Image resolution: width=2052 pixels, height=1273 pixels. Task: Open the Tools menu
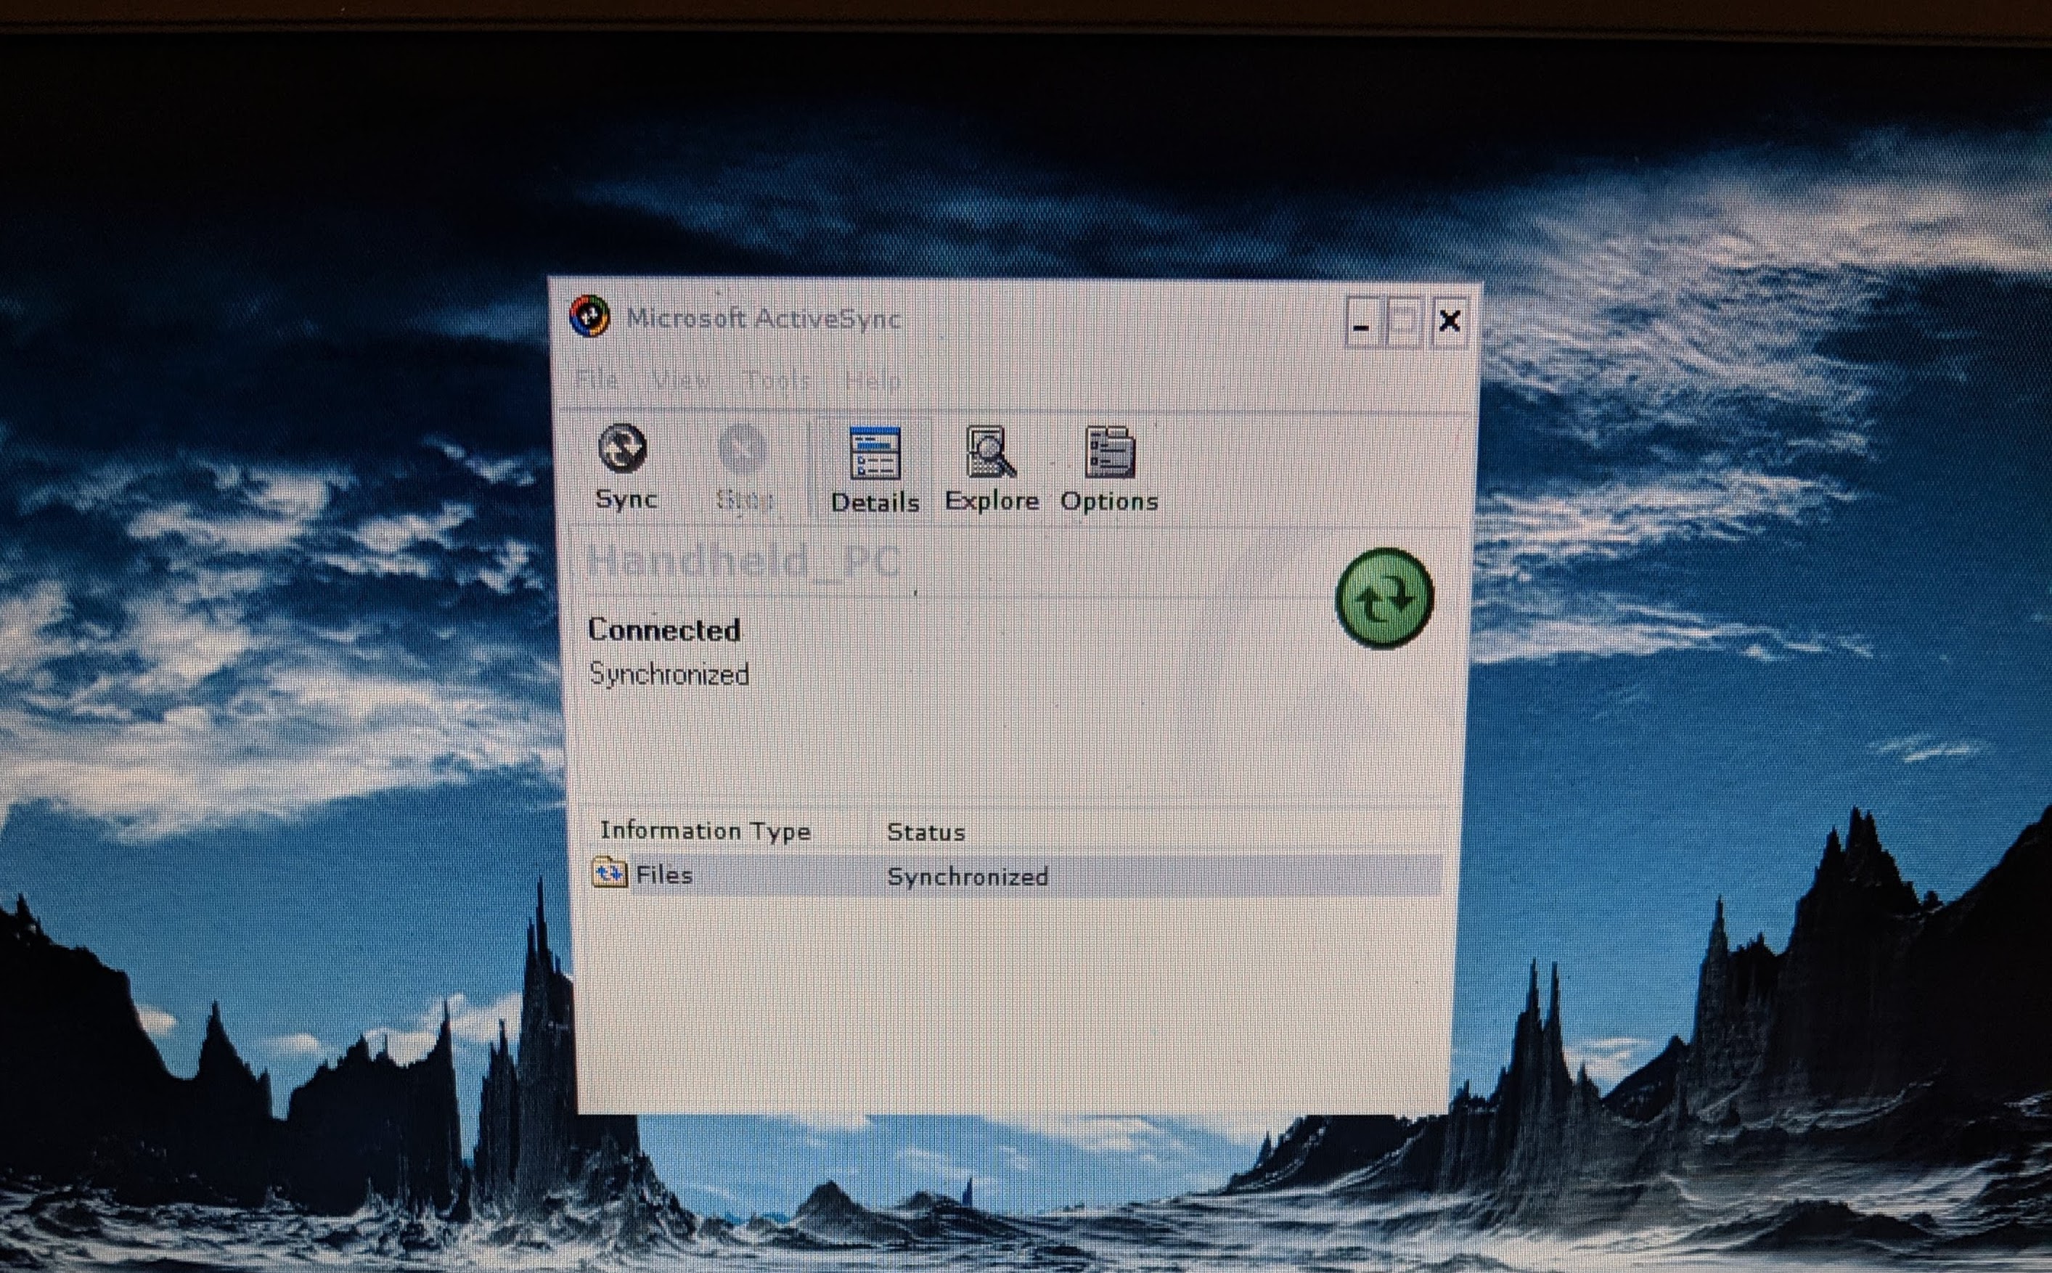click(777, 380)
